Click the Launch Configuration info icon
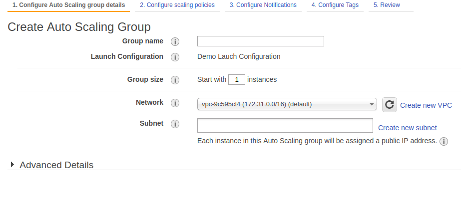Image resolution: width=461 pixels, height=214 pixels. (175, 57)
